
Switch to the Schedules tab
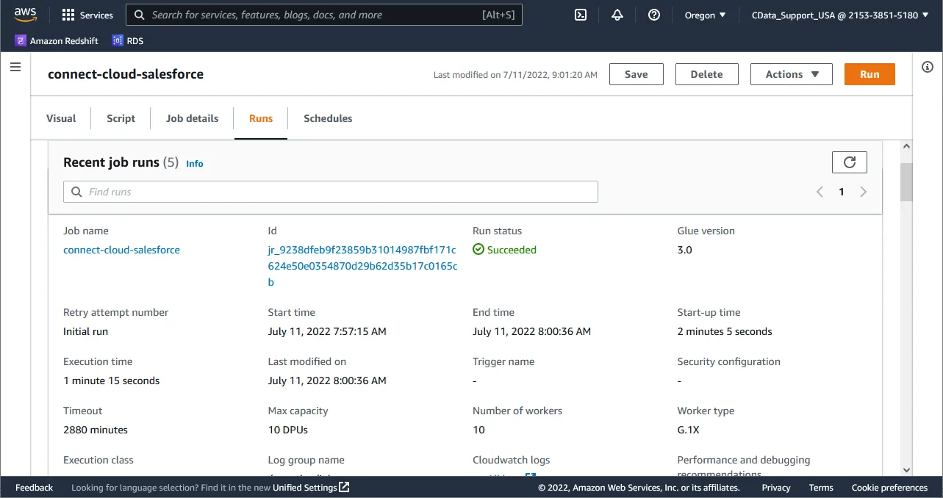328,118
